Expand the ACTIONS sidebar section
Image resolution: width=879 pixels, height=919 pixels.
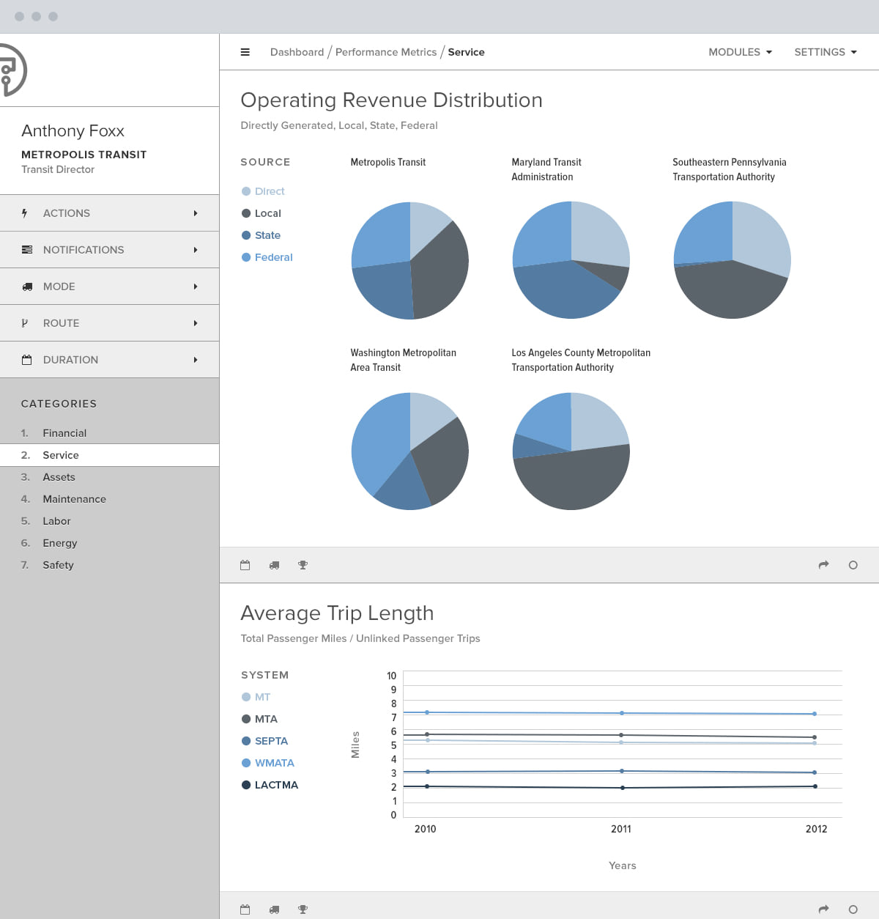click(x=110, y=213)
